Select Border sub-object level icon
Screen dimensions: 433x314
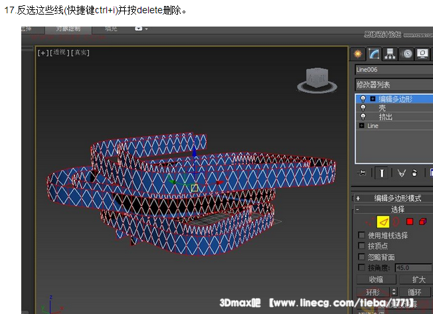coord(395,222)
